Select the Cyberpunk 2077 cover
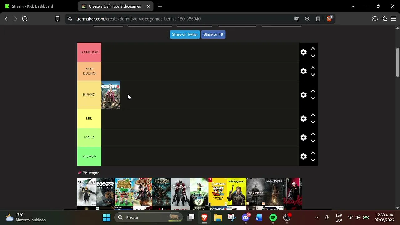This screenshot has height=225, width=400. [x=237, y=192]
